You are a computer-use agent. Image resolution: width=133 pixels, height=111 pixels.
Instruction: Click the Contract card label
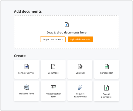coord(80,73)
